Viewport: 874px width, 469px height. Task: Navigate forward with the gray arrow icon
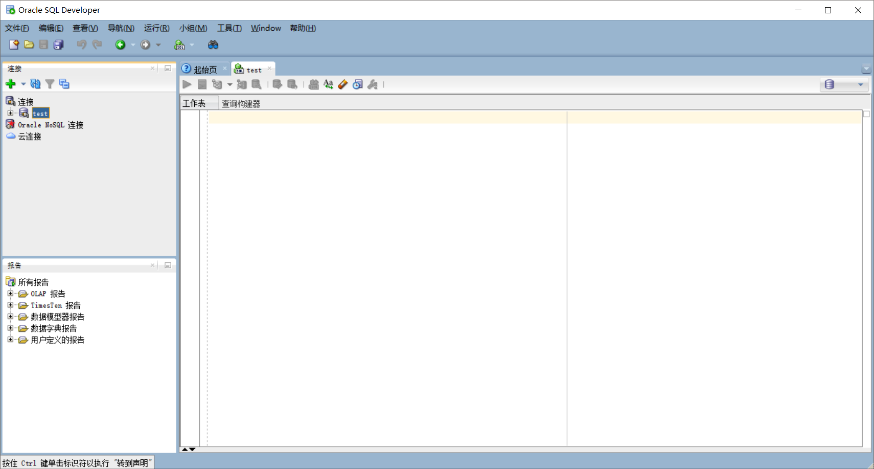[x=146, y=44]
